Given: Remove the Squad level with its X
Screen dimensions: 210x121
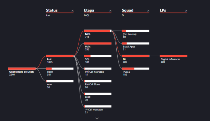Looking at the screenshot, I should 148,11.
